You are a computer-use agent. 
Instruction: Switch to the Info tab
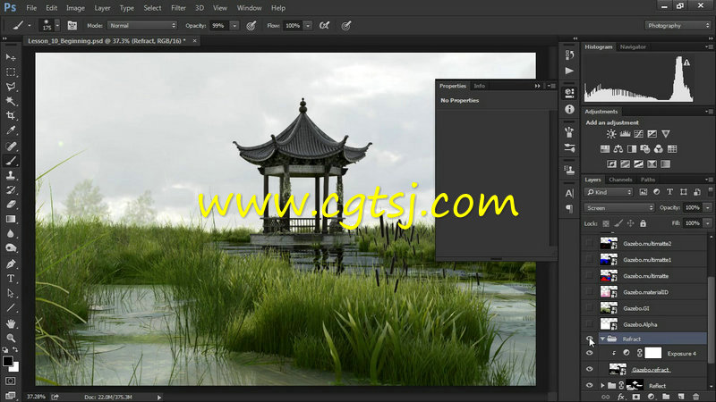[x=479, y=86]
